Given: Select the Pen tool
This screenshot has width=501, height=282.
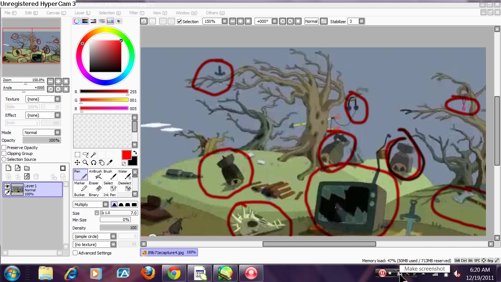Looking at the screenshot, I should click(x=80, y=174).
